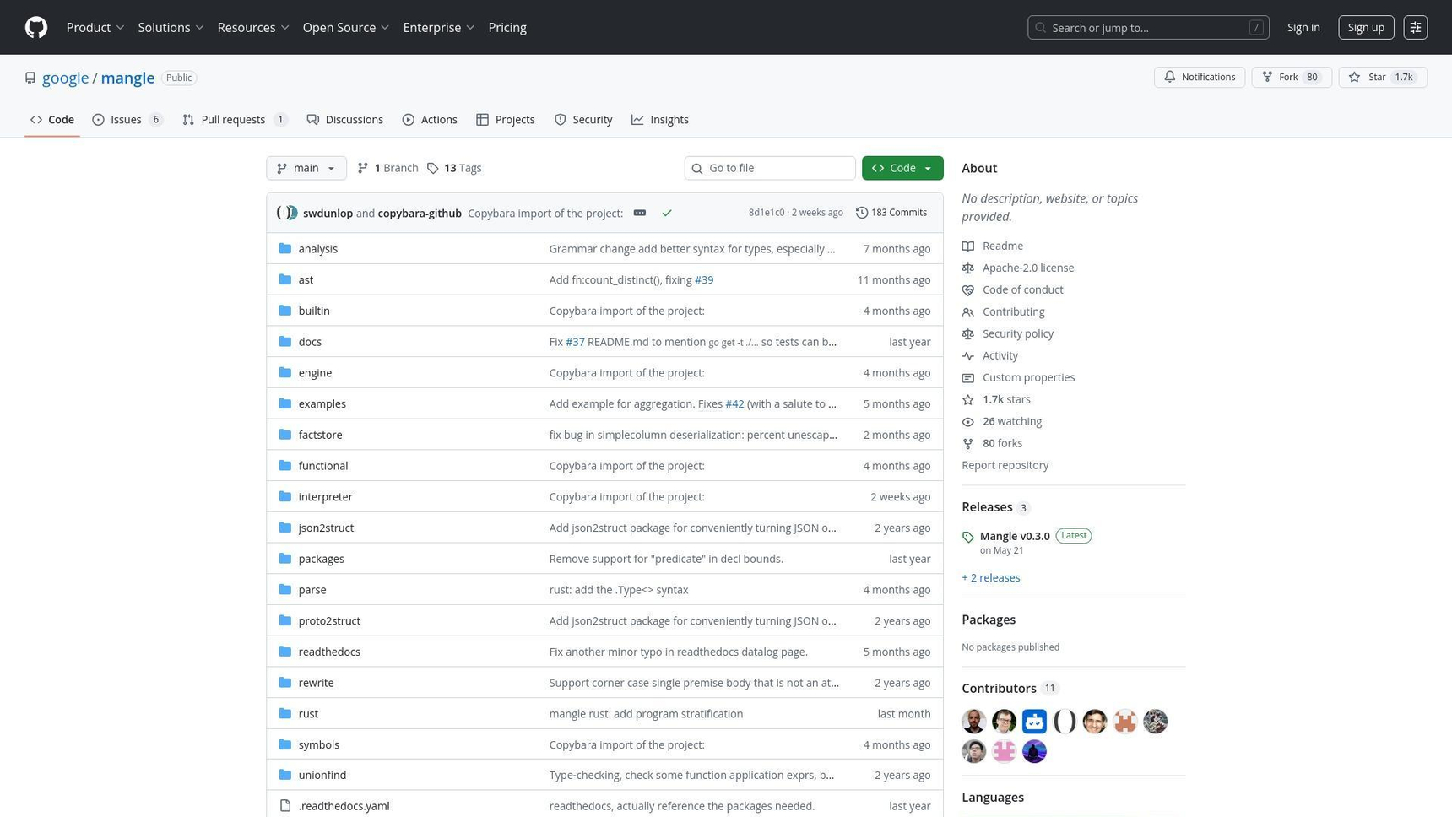Open commit description via the ellipsis icon
Viewport: 1452px width, 817px height.
(x=639, y=213)
